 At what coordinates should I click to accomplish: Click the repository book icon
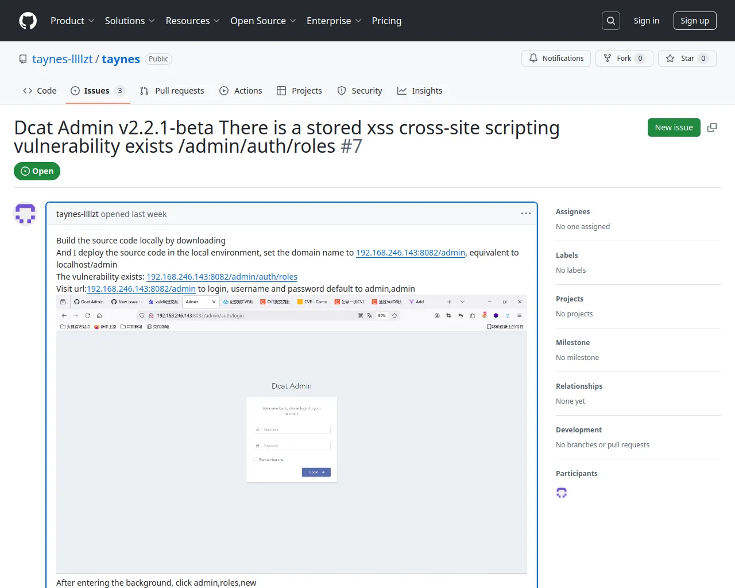23,59
